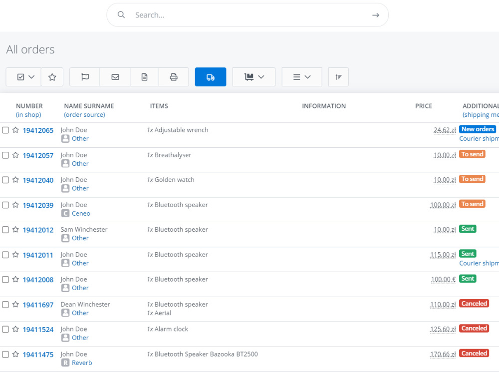
Task: Click the person source icon on order 19412065
Action: click(x=65, y=139)
